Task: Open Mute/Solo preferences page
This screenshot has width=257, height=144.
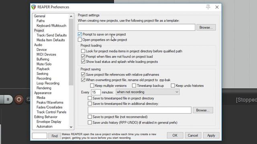Action: click(44, 64)
